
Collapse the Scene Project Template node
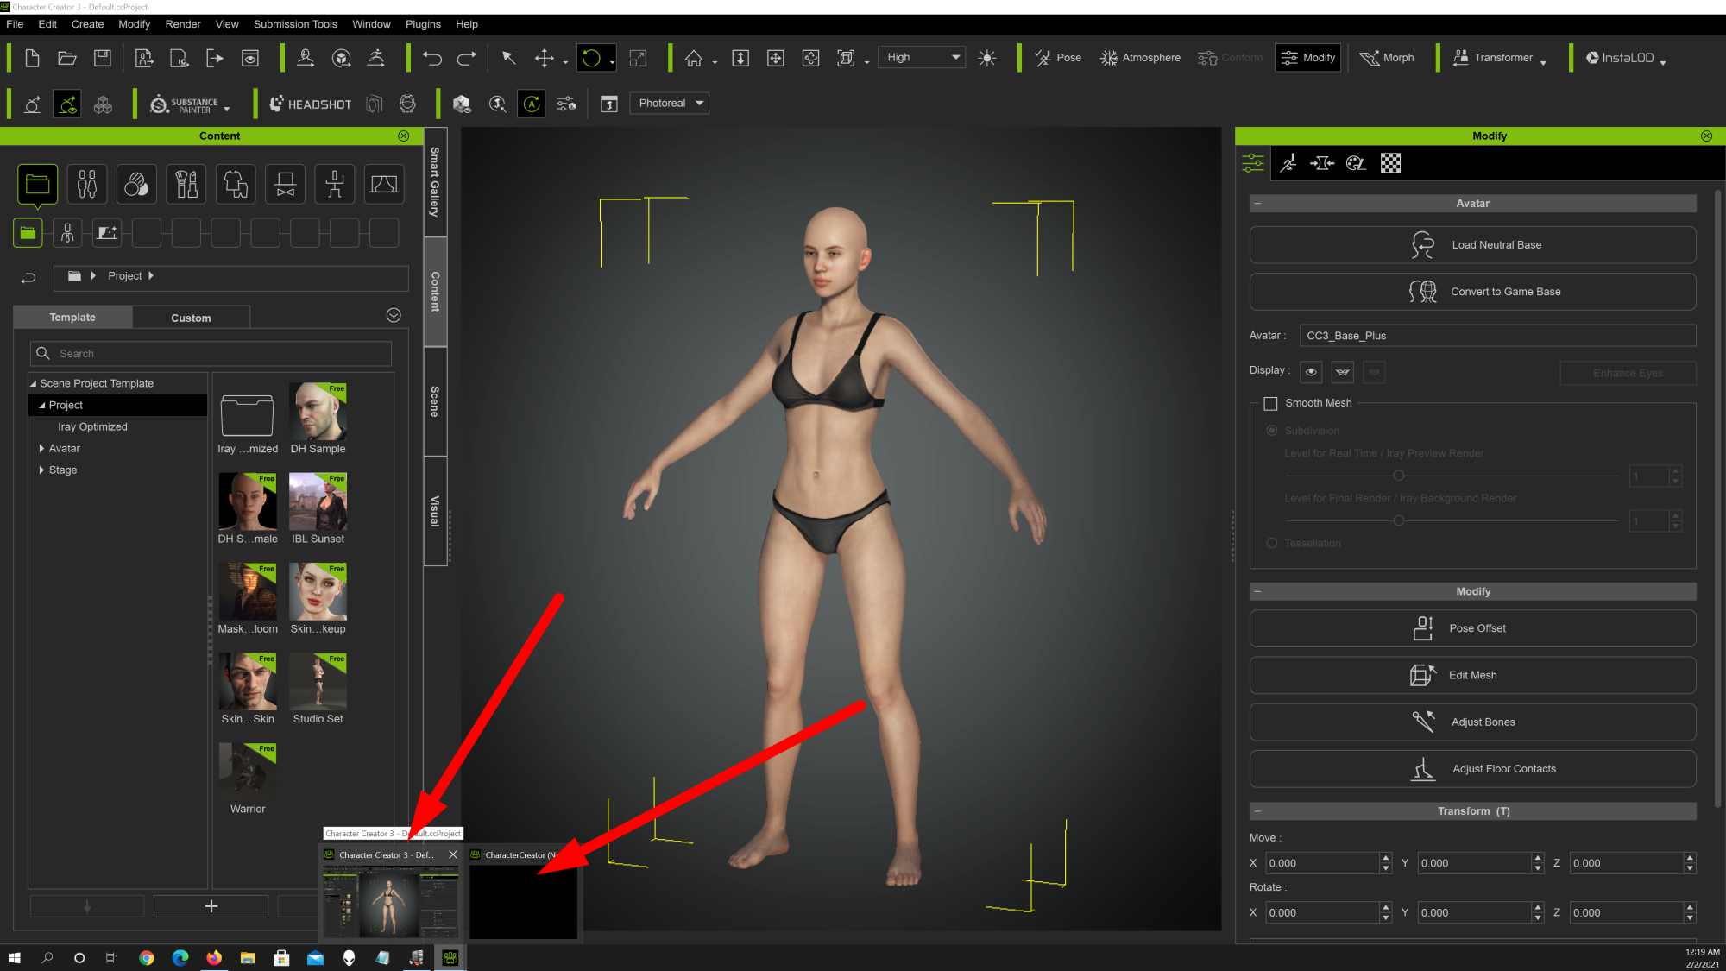tap(34, 383)
